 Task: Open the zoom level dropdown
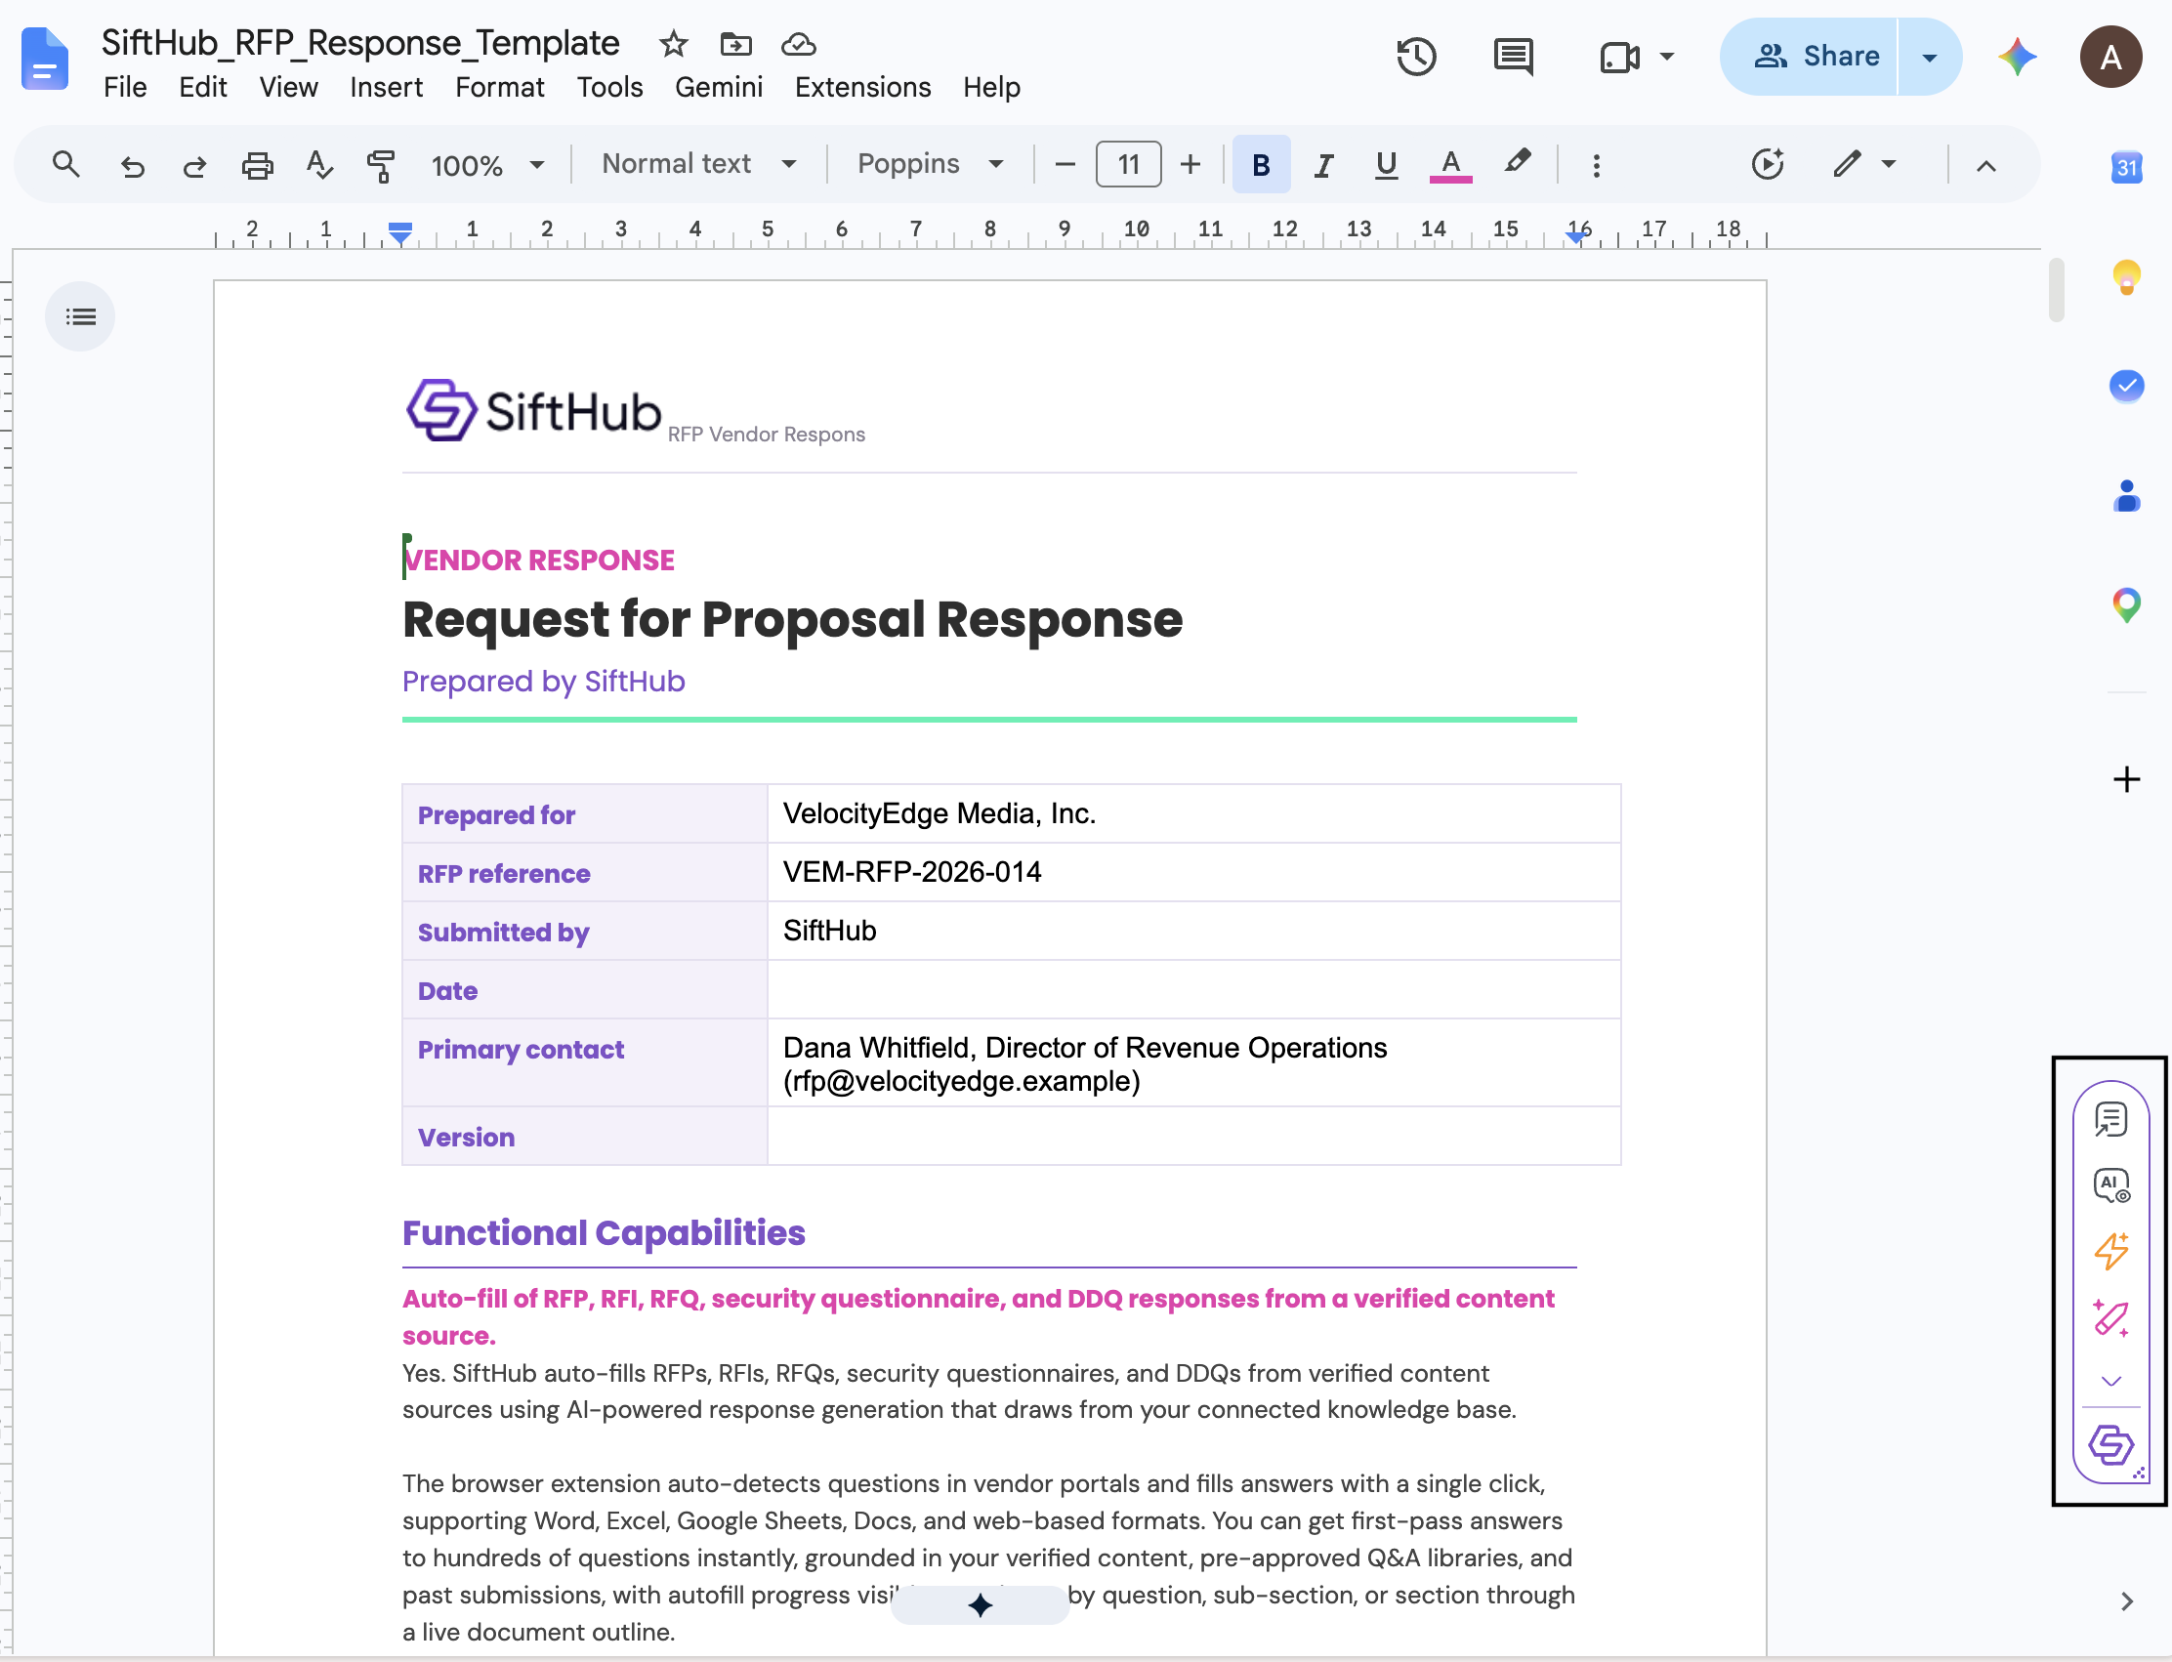point(488,164)
